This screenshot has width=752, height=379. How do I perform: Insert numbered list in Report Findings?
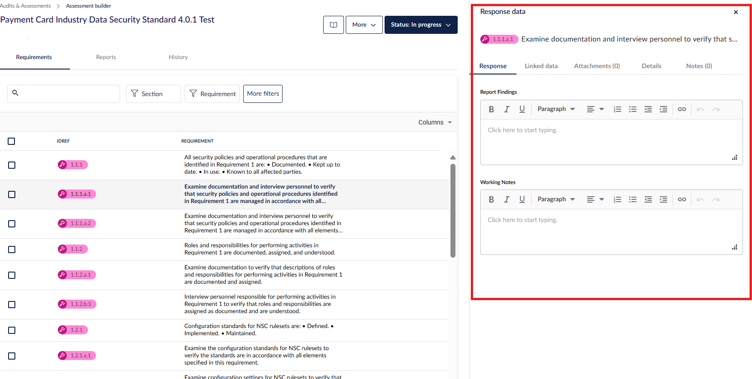click(x=617, y=109)
